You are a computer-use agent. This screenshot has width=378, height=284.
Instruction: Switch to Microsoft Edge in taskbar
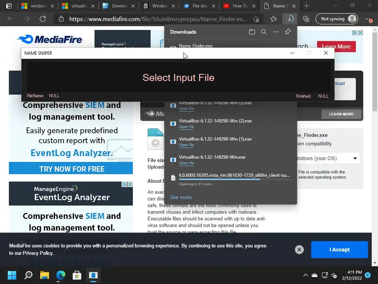coord(61,275)
